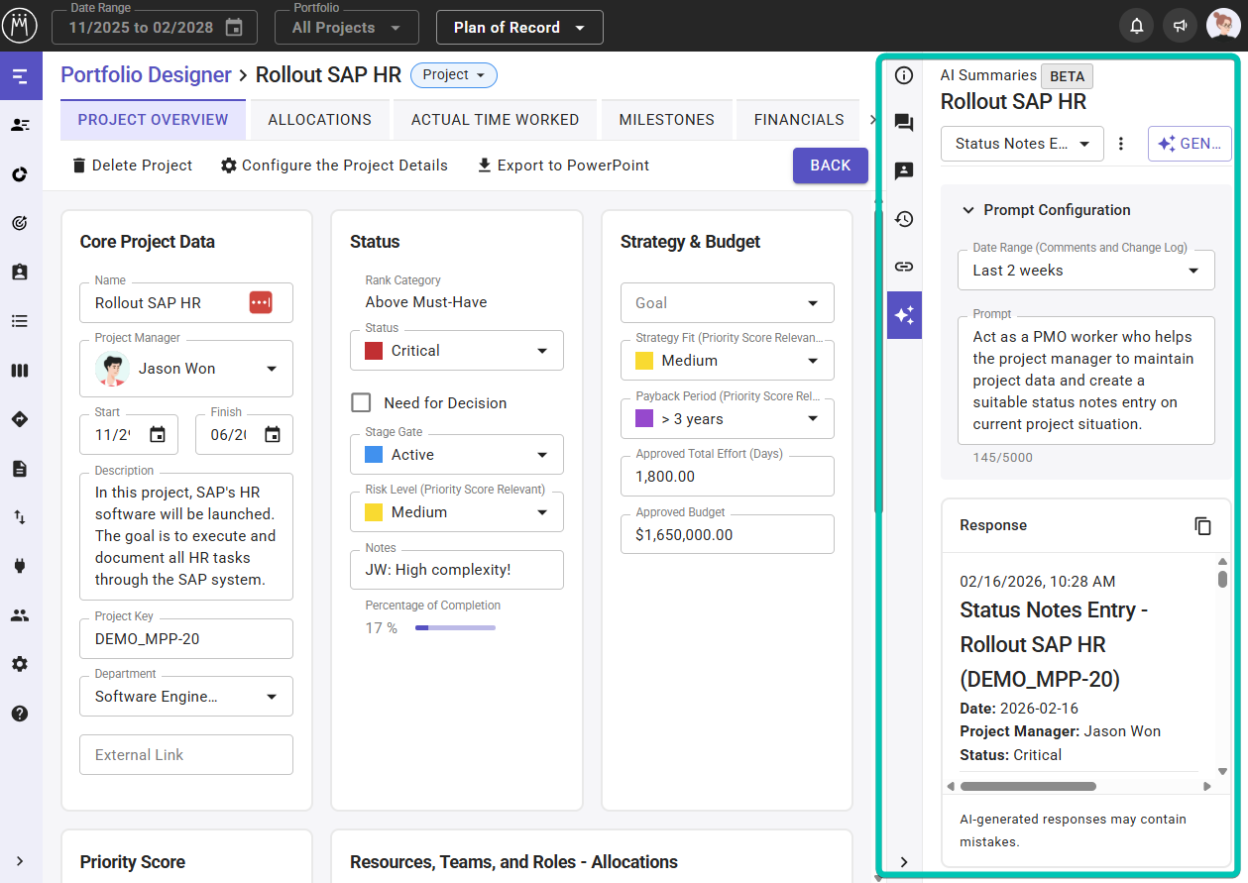Toggle the Need for Decision checkbox
The image size is (1248, 883).
point(362,402)
